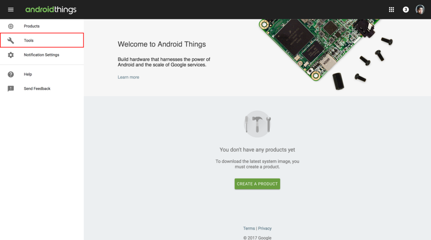
Task: Click the "You don't have any products yet" text
Action: [x=257, y=150]
